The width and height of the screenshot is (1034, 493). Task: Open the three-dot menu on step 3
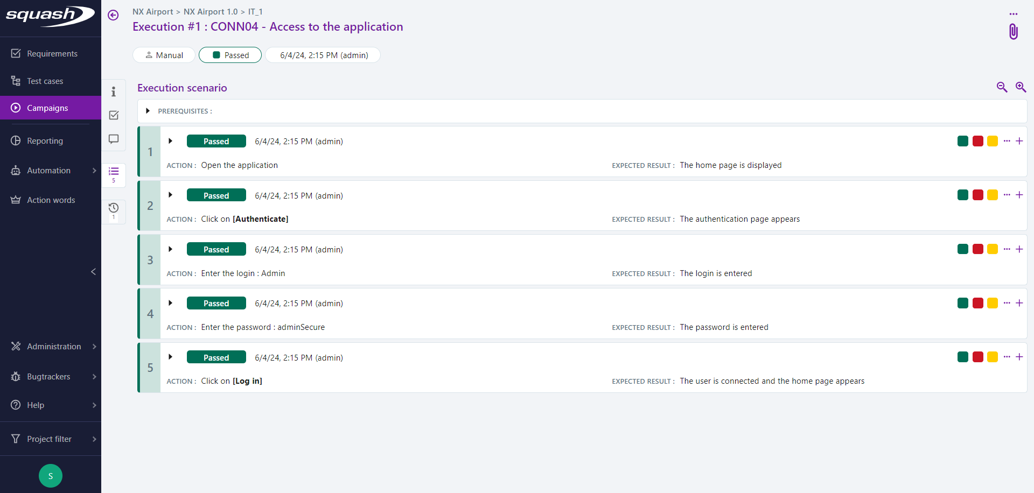coord(1007,249)
